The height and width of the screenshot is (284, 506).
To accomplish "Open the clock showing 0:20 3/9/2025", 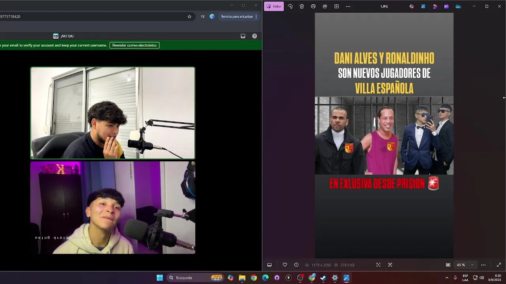I will point(495,278).
